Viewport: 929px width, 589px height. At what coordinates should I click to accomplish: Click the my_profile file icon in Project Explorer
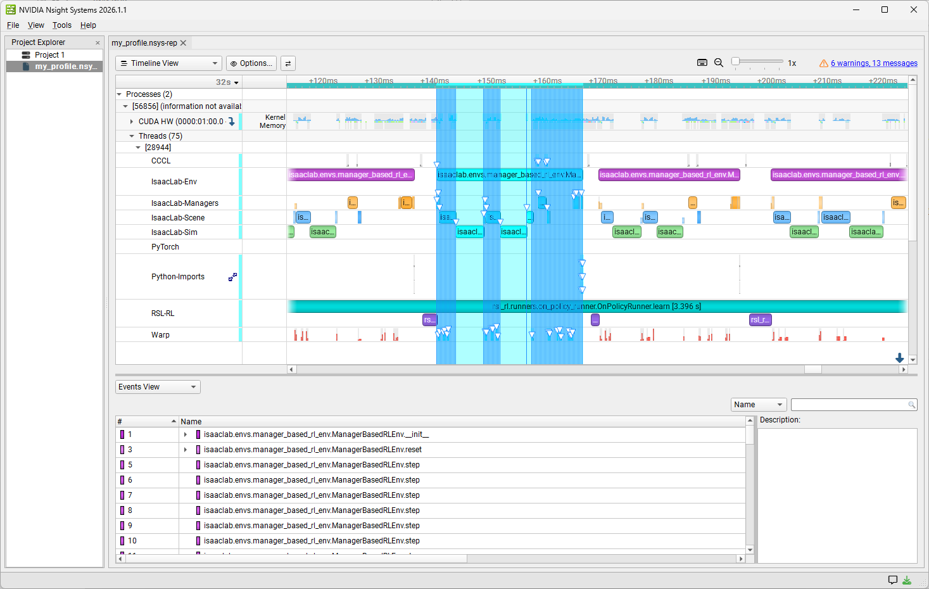point(26,66)
